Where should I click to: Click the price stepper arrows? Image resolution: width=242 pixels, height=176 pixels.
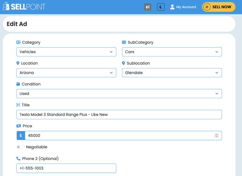pos(216,136)
